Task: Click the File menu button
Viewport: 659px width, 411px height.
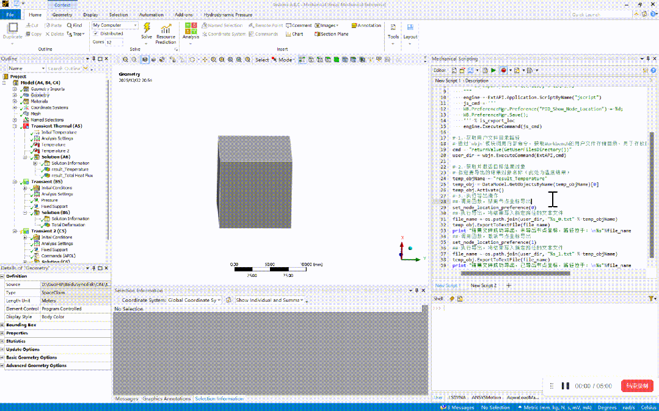Action: (10, 15)
